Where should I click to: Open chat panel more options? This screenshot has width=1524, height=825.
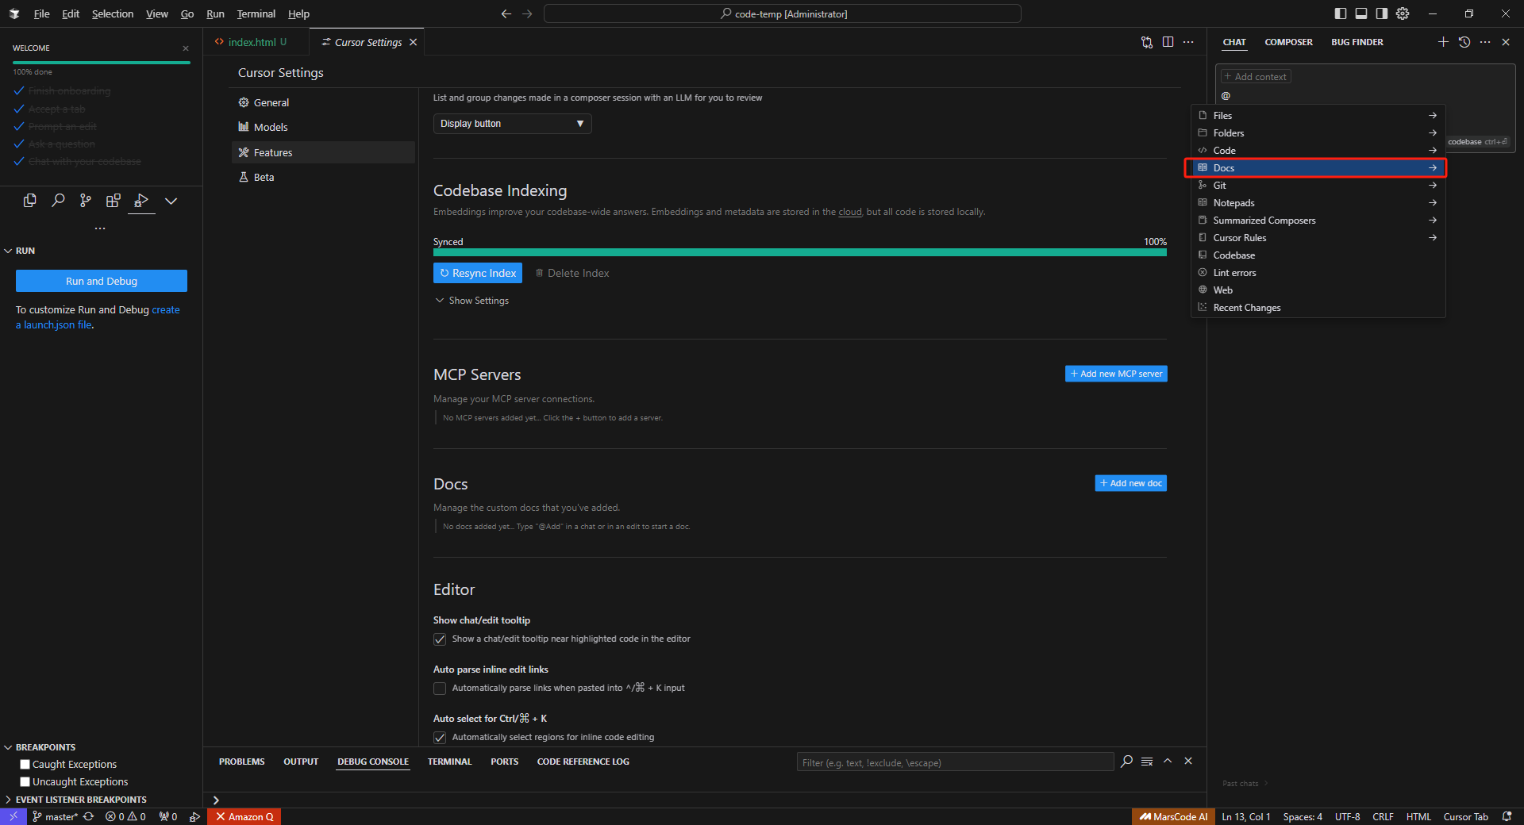1485,42
